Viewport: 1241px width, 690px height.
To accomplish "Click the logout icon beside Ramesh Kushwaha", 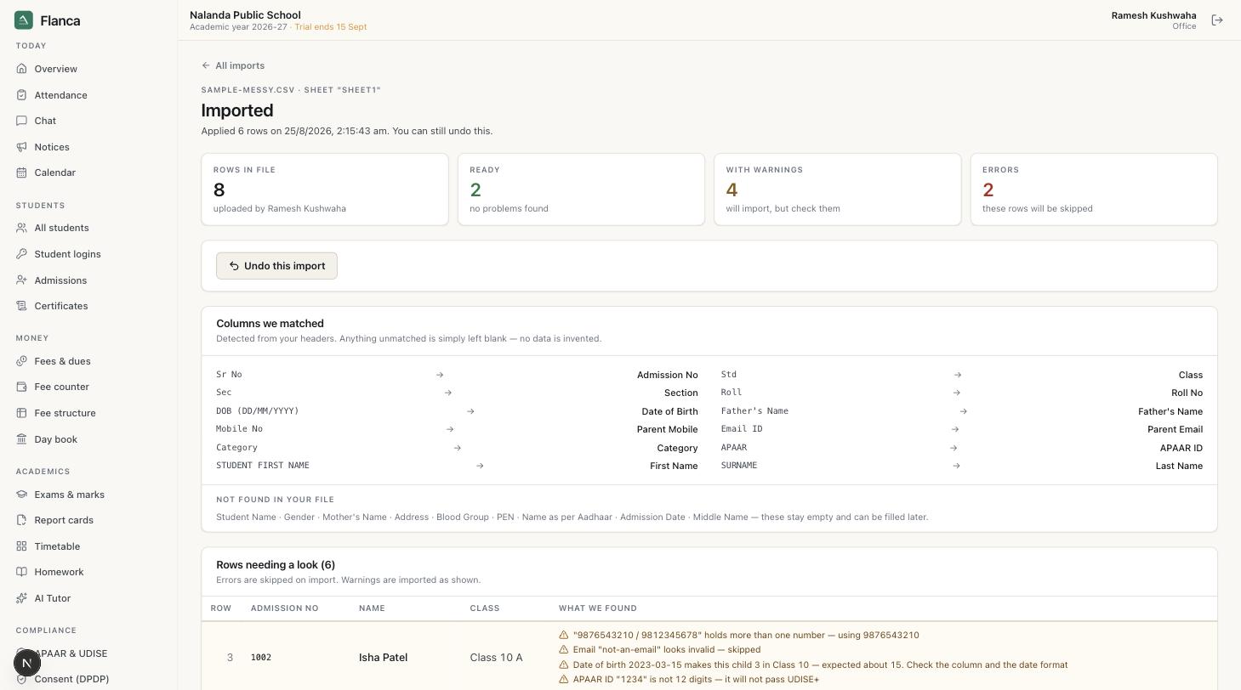I will point(1217,20).
